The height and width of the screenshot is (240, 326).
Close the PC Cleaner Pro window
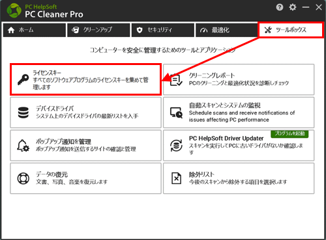[319, 7]
